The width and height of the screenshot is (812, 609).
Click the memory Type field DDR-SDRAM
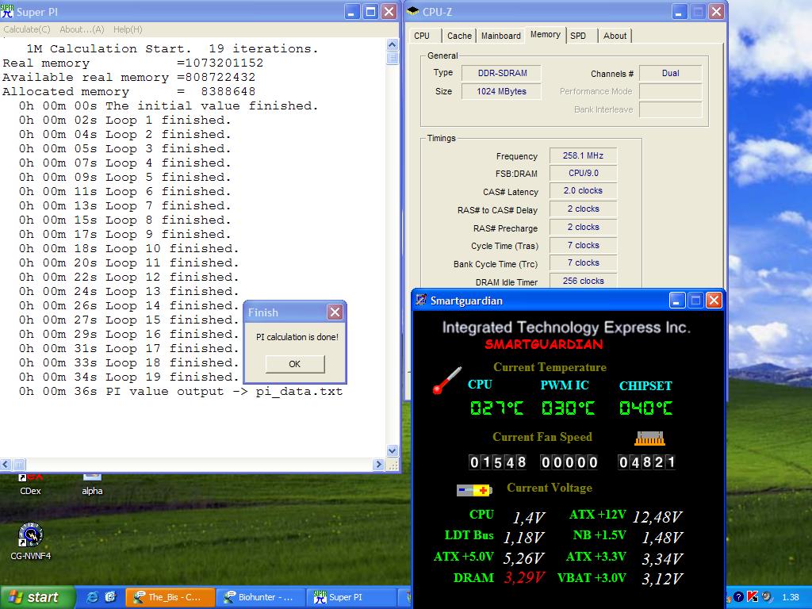(x=502, y=74)
